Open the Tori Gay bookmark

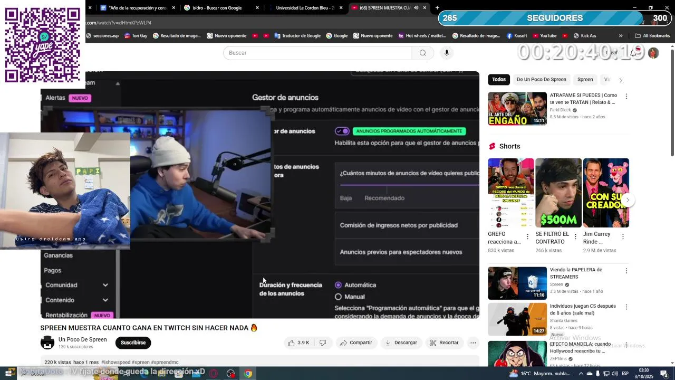click(136, 36)
